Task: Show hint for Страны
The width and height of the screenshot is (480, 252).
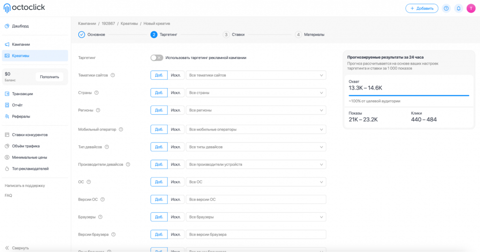Action: pyautogui.click(x=97, y=93)
